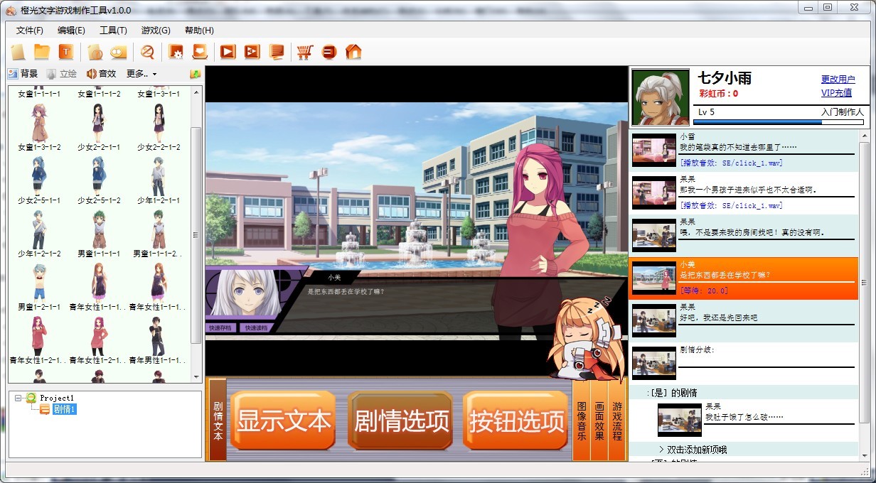Select the 图像音乐 vertical tab
The image size is (876, 483).
[x=582, y=420]
